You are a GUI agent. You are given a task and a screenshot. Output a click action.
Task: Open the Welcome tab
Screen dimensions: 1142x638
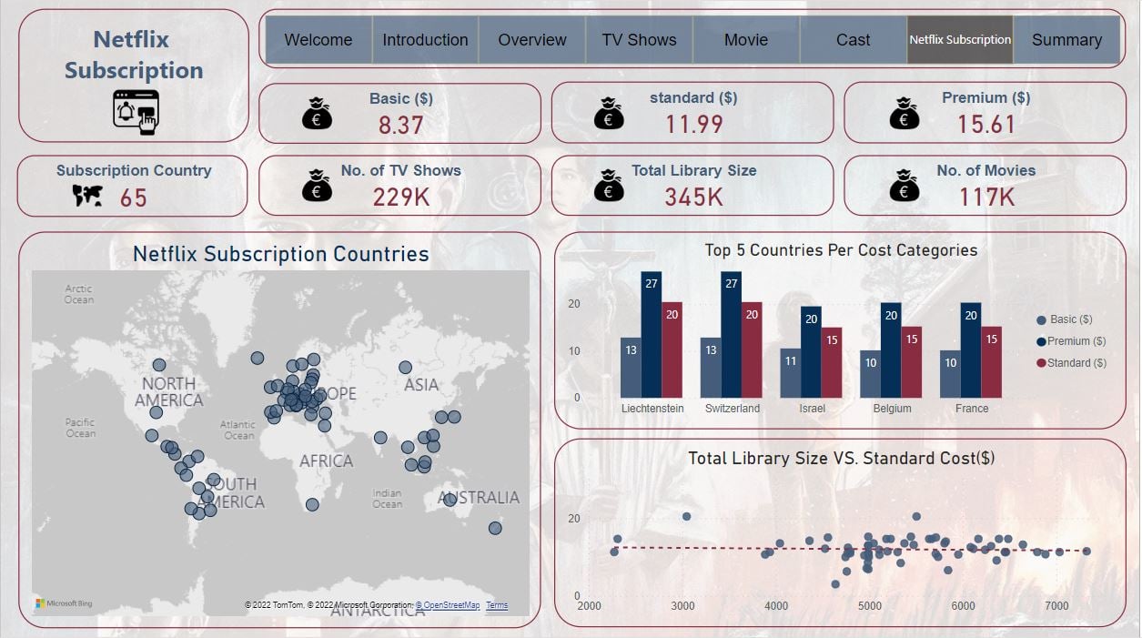pyautogui.click(x=318, y=40)
